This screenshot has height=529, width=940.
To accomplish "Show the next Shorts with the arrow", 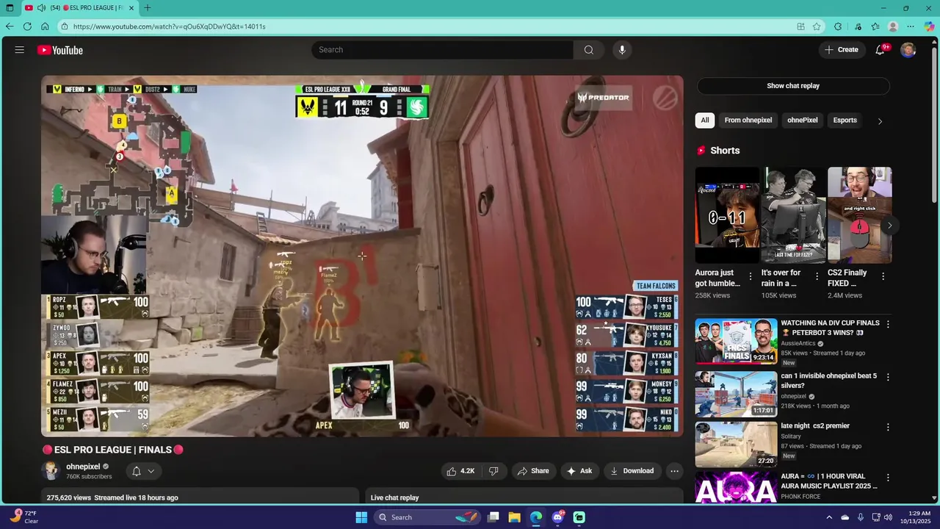I will click(889, 226).
